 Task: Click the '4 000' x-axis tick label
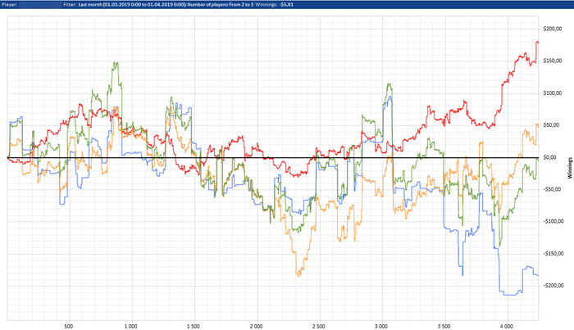point(507,327)
